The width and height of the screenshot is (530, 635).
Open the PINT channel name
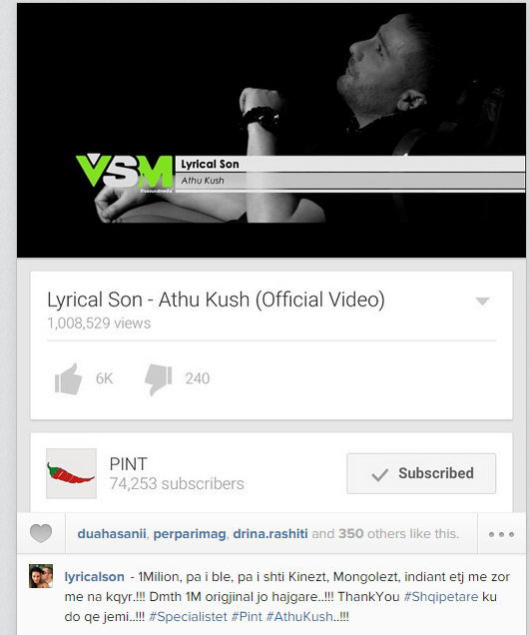click(x=129, y=463)
